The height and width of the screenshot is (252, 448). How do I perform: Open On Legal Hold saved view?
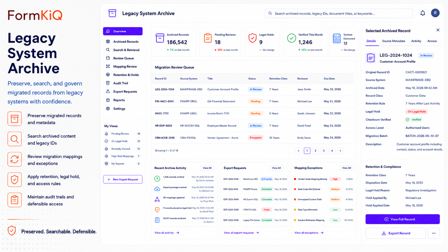point(122,141)
